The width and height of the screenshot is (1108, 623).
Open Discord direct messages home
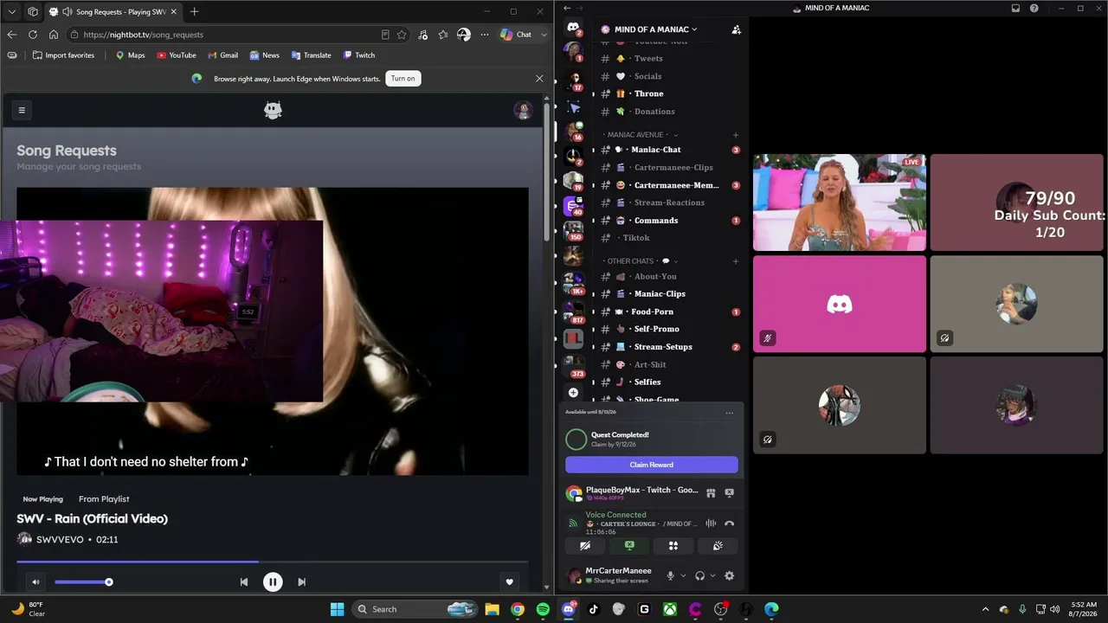pyautogui.click(x=573, y=28)
